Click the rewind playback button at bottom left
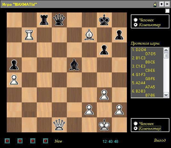Screen dimensions: 171x148 click(x=7, y=141)
